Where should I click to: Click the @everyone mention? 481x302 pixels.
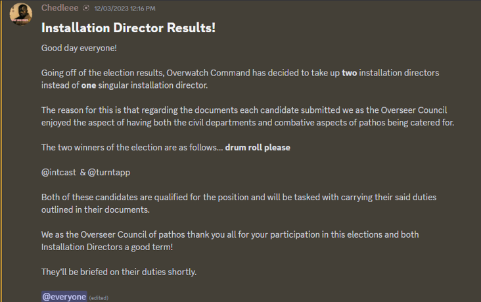click(64, 297)
